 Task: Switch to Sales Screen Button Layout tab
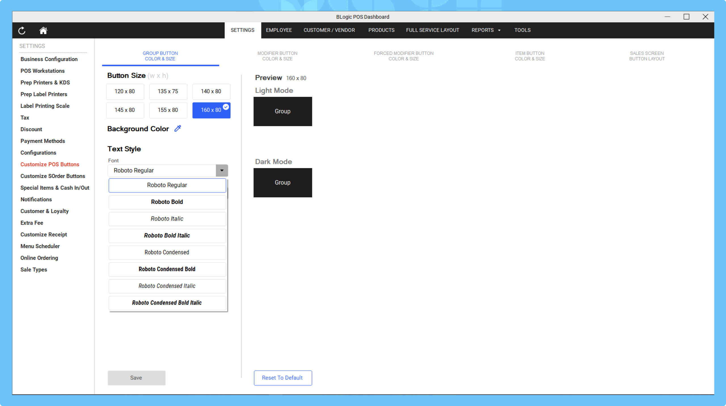[x=647, y=56]
